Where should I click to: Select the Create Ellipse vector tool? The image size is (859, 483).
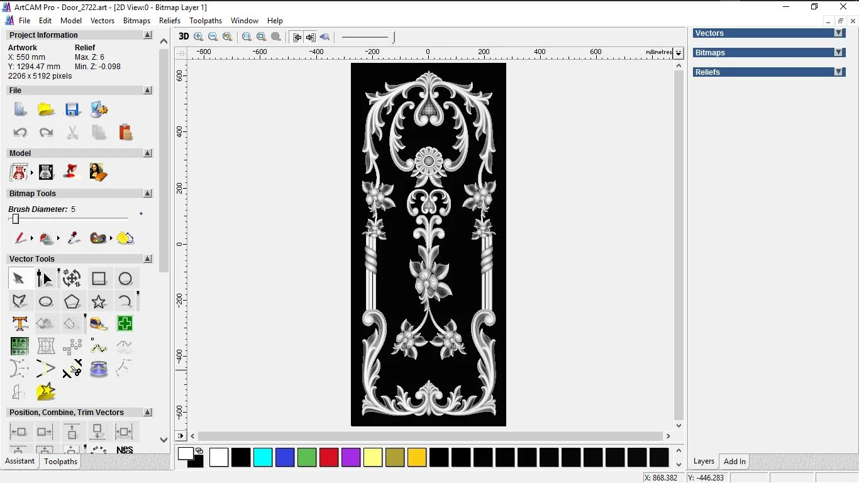46,302
